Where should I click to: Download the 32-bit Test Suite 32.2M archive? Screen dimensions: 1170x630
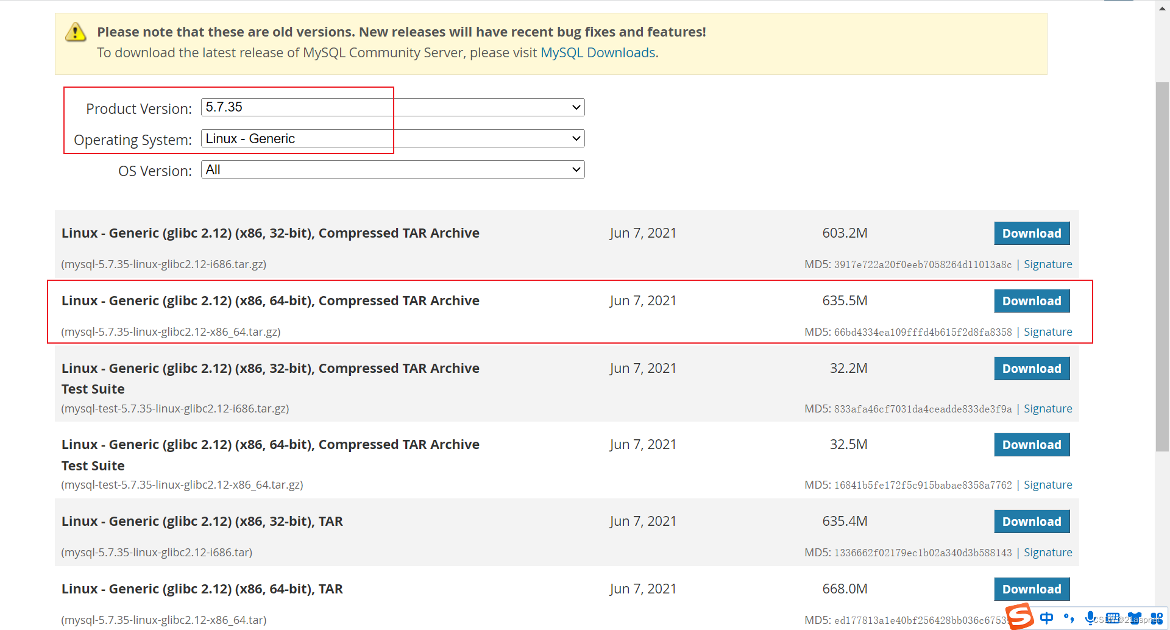pyautogui.click(x=1032, y=369)
